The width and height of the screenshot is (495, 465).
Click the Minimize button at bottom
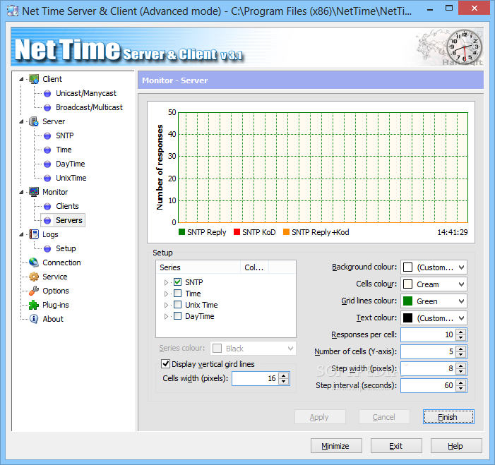(x=336, y=446)
